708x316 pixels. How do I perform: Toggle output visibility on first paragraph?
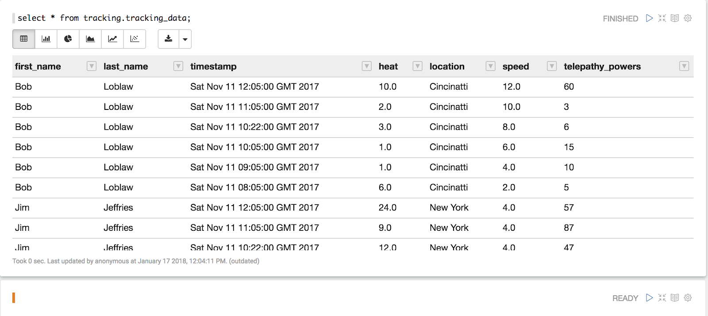[x=675, y=18]
